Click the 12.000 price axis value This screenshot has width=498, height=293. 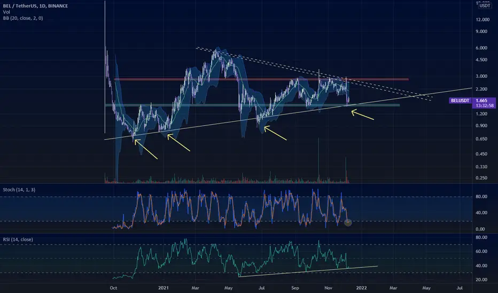(483, 20)
